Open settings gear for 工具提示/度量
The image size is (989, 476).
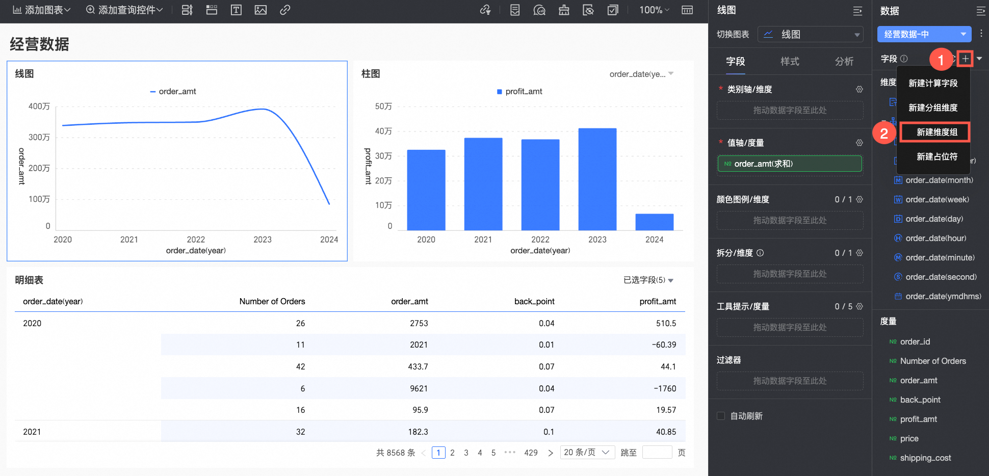point(860,306)
